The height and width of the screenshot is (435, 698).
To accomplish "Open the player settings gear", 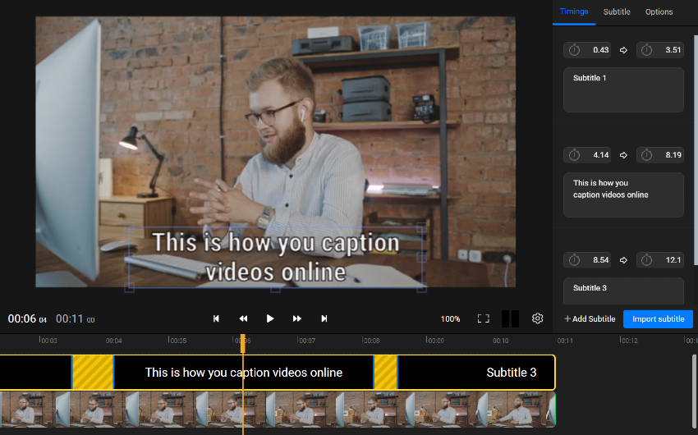I will 537,318.
